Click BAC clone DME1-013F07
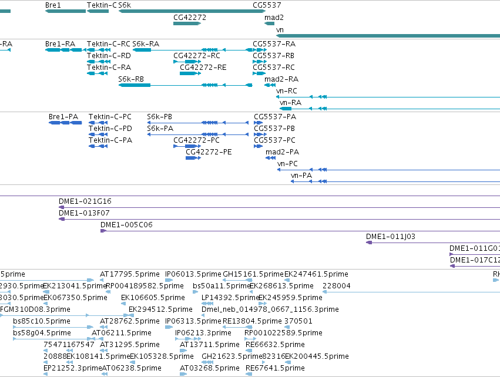The height and width of the screenshot is (377, 500). [x=84, y=213]
